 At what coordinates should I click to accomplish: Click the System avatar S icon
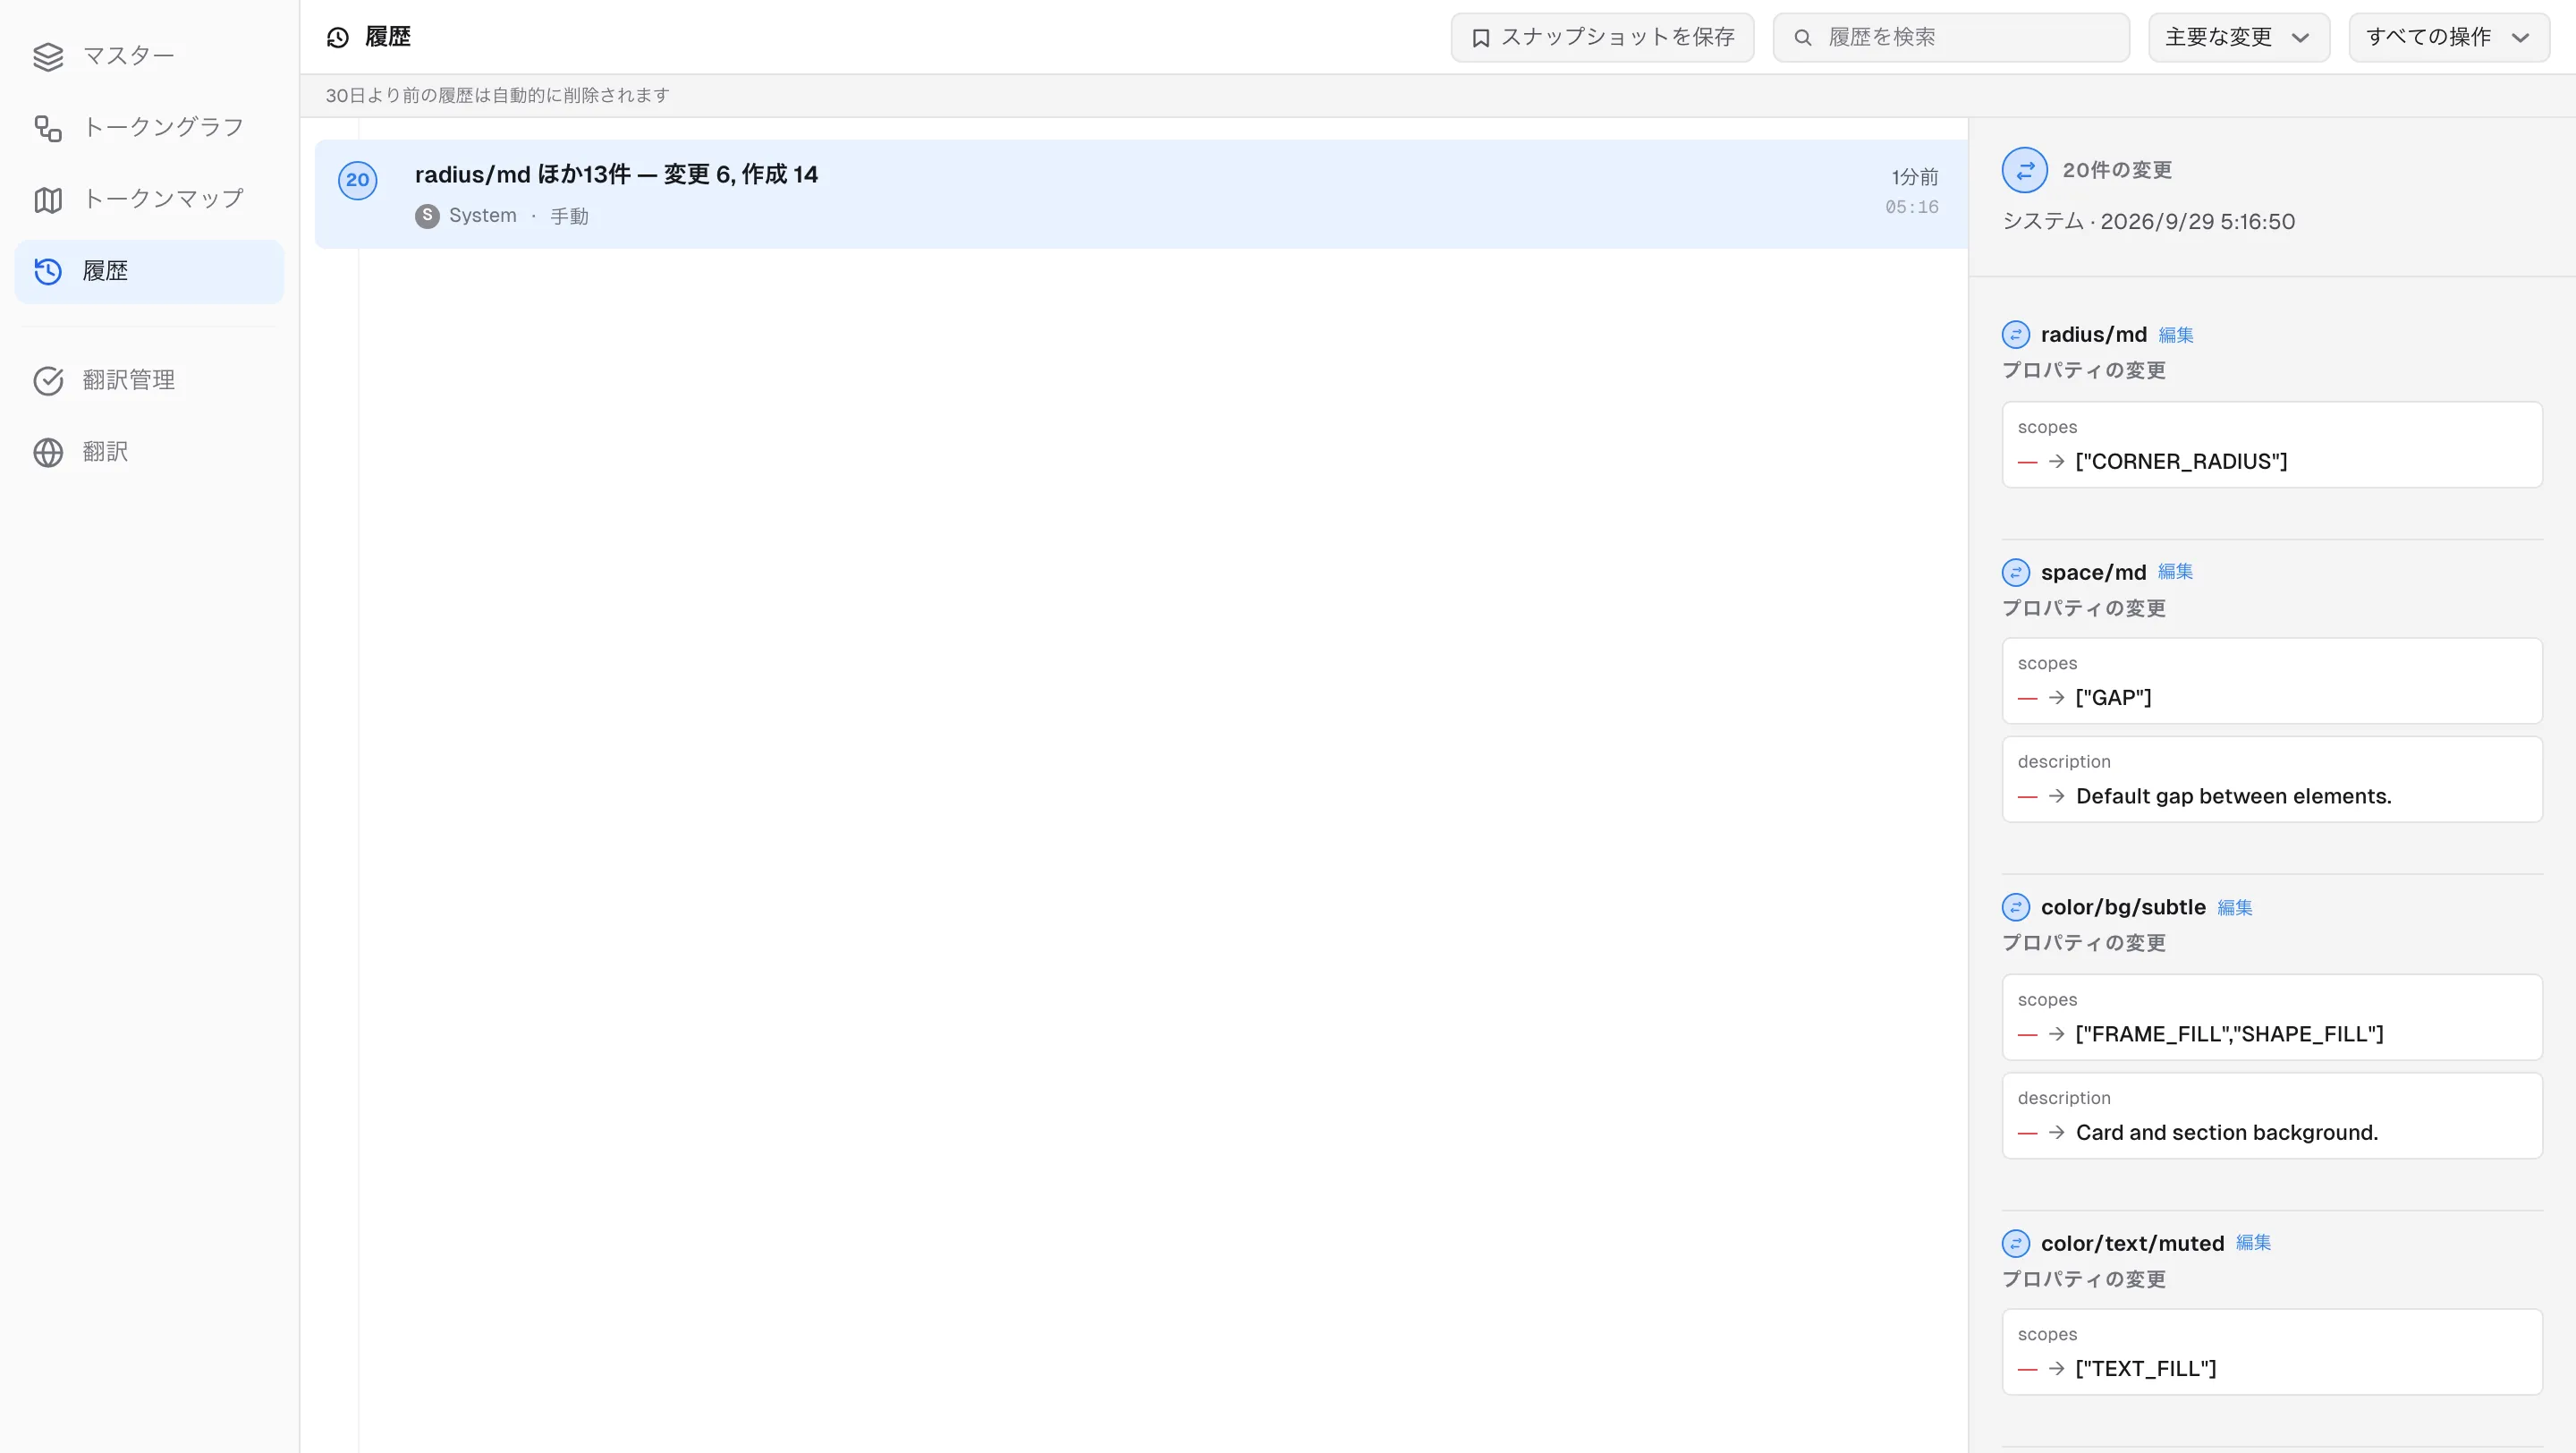click(427, 215)
